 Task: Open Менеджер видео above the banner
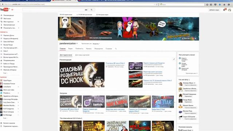tap(102, 15)
